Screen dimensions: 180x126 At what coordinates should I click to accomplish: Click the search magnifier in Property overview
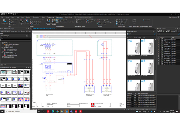pos(179,34)
